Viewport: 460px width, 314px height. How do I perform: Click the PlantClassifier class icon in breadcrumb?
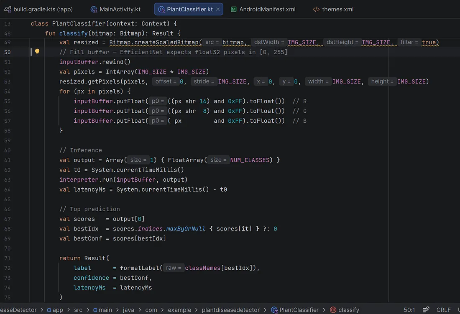point(274,310)
